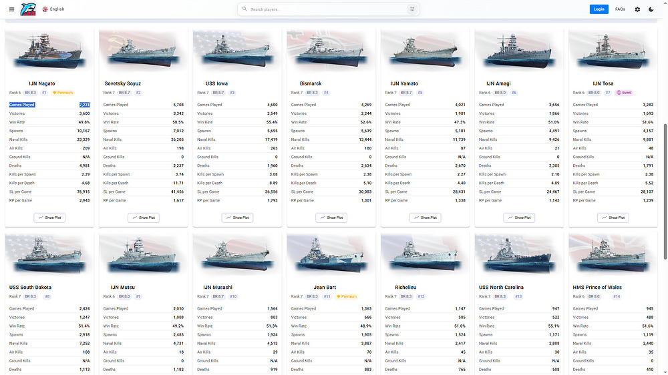Click the HMS Prince of Wales image
Screen dimensions: 668x375
coord(613,256)
